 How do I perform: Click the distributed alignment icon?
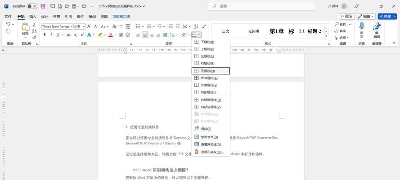(x=165, y=35)
